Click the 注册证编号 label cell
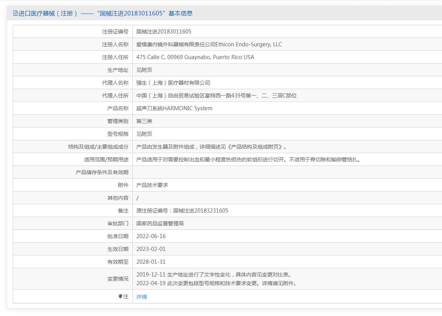 click(73, 32)
